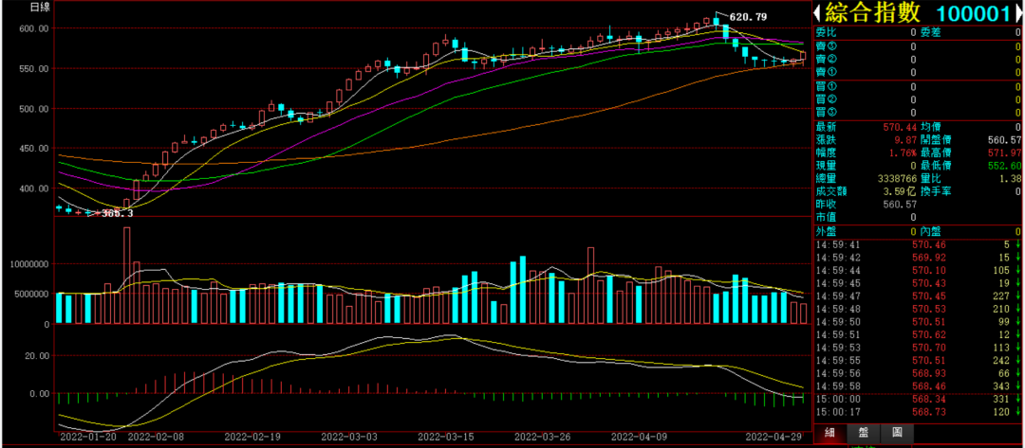Click the 賣① order row label
The width and height of the screenshot is (1025, 448).
click(825, 72)
